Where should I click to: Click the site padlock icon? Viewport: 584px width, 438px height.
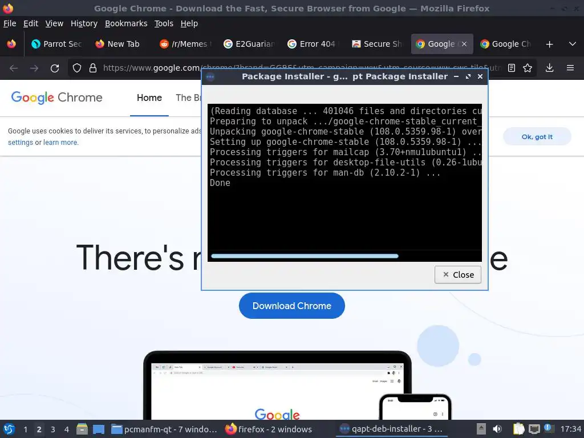93,68
